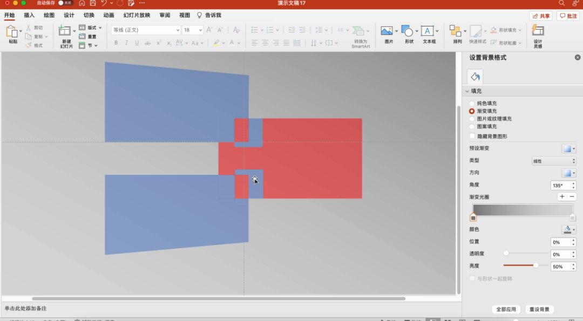The height and width of the screenshot is (321, 583).
Task: Open the gradient Direction dropdown
Action: click(x=569, y=173)
